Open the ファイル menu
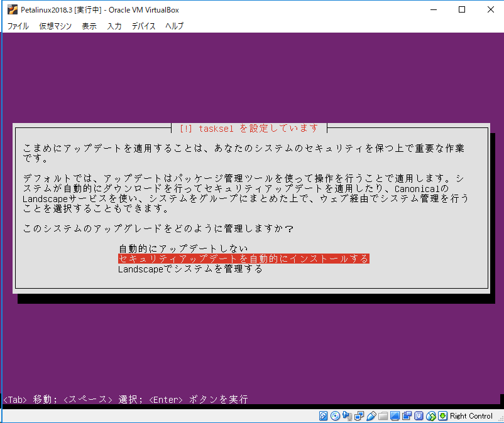This screenshot has width=504, height=423. coord(17,26)
